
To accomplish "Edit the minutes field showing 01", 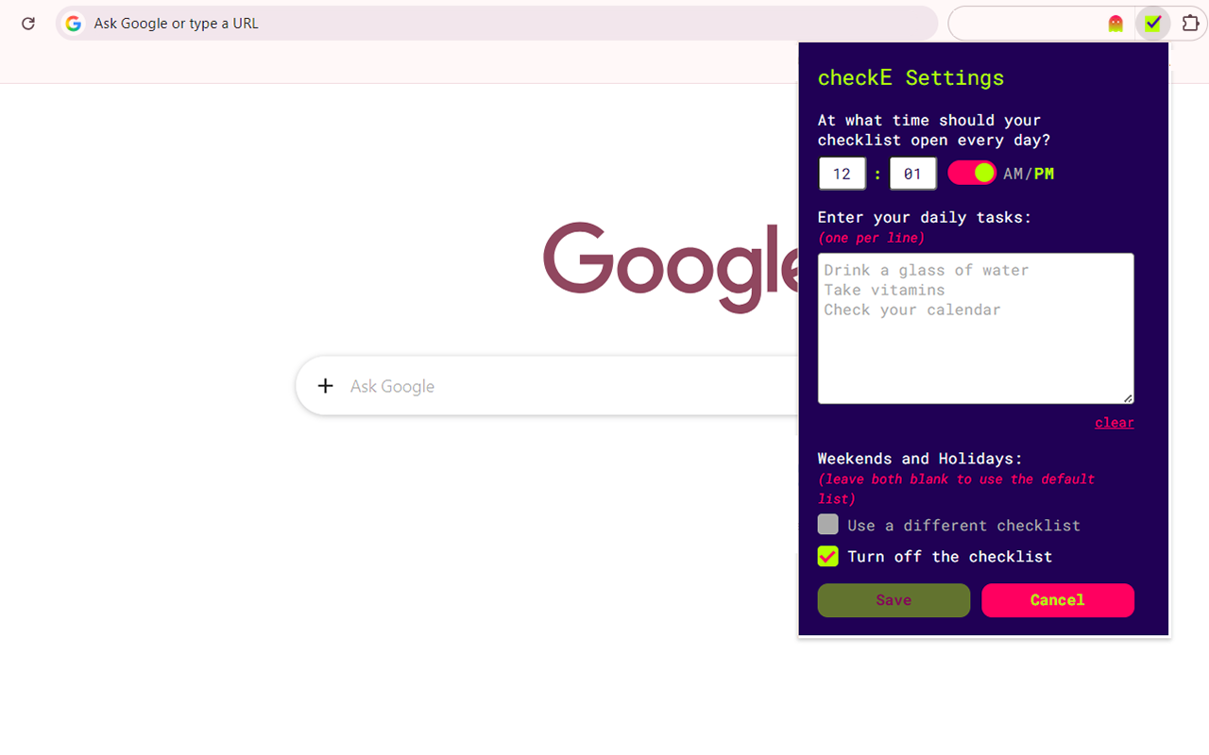I will click(912, 174).
